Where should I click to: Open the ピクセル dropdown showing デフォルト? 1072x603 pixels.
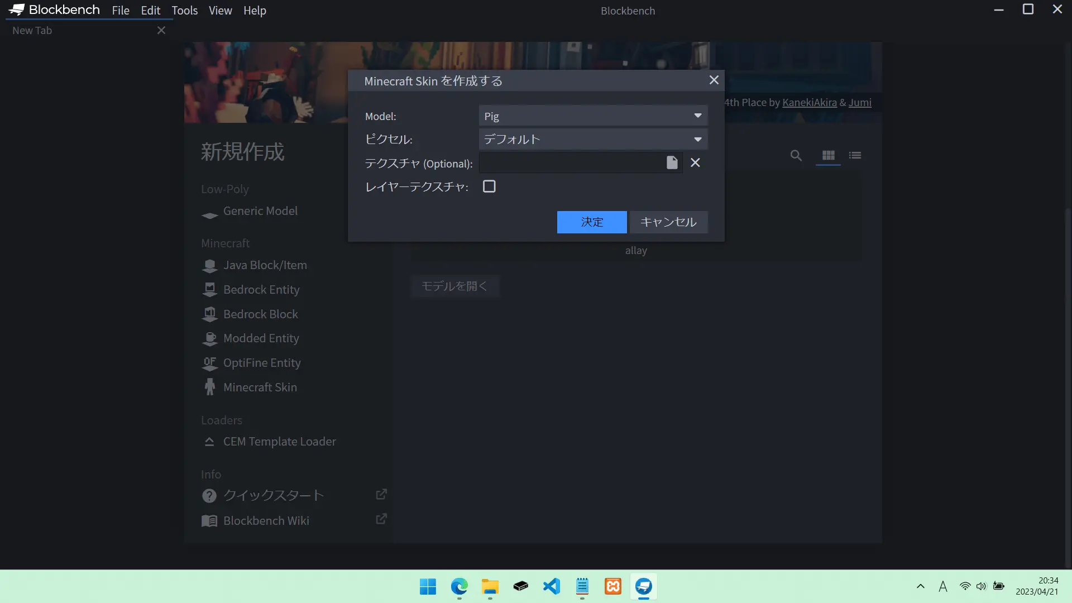click(593, 140)
